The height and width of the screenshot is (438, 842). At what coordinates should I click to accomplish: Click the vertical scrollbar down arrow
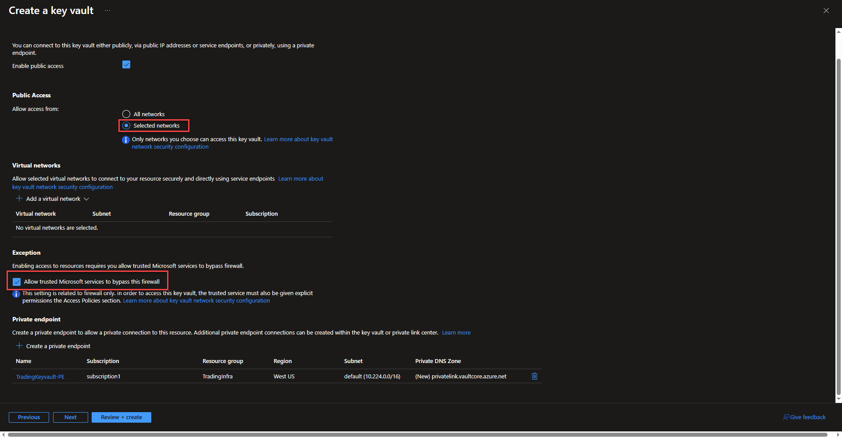pyautogui.click(x=838, y=399)
